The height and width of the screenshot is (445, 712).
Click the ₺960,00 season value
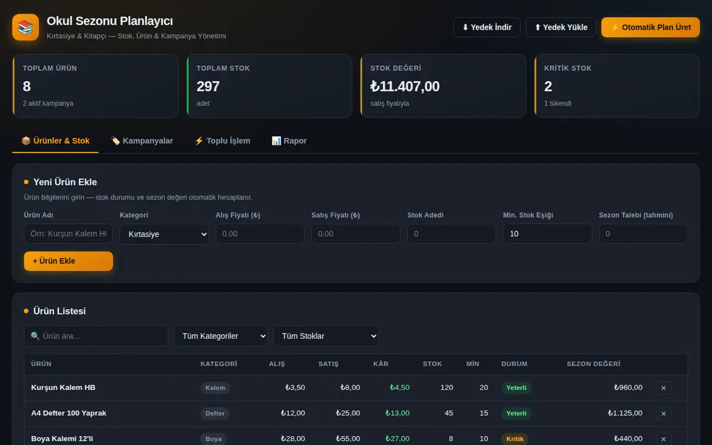coord(628,387)
